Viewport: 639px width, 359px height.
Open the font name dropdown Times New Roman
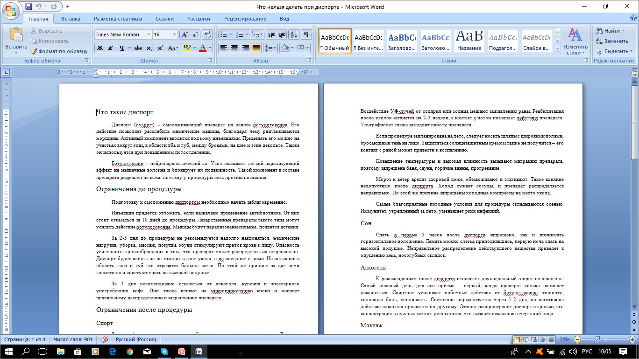pyautogui.click(x=149, y=35)
